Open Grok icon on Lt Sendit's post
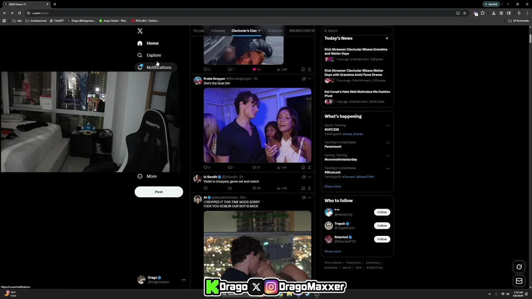This screenshot has height=299, width=532. (x=303, y=177)
